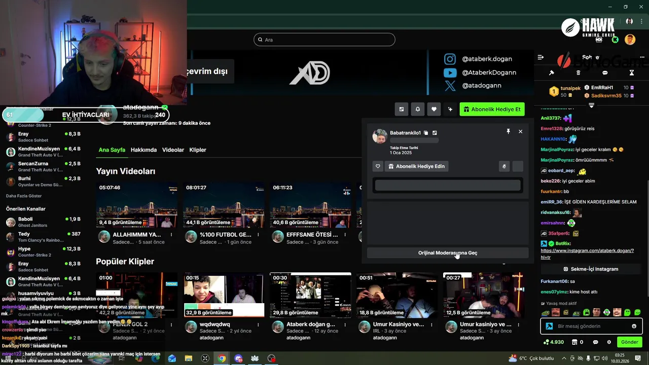The width and height of the screenshot is (649, 365).
Task: Toggle heart on the user card
Action: tap(378, 166)
